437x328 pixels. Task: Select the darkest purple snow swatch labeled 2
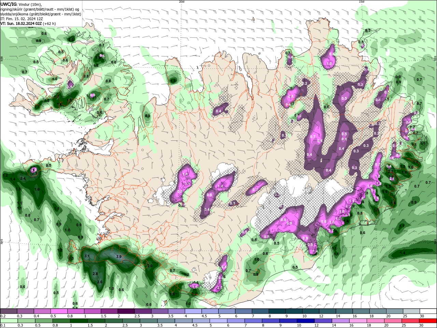click(126, 311)
